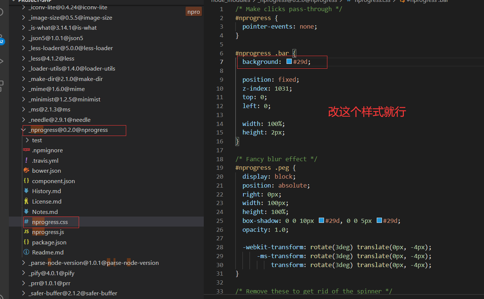The width and height of the screenshot is (484, 299).
Task: Click the npm icon beside .npmignore
Action: point(26,150)
